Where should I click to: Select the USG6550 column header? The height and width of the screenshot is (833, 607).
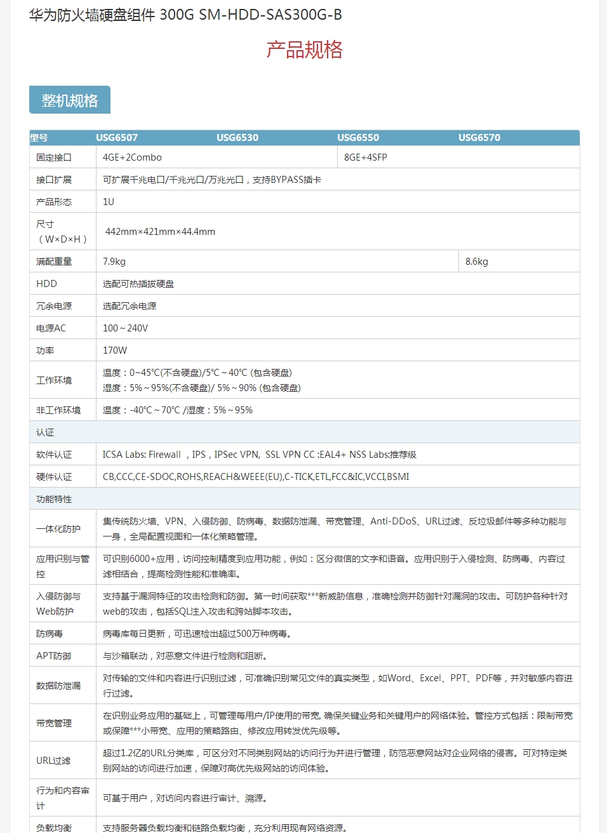click(358, 138)
